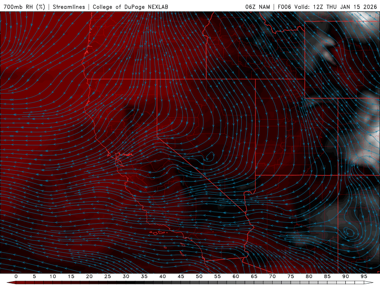Click the dark red left end of color bar
This screenshot has height=285, width=380.
tap(11, 283)
